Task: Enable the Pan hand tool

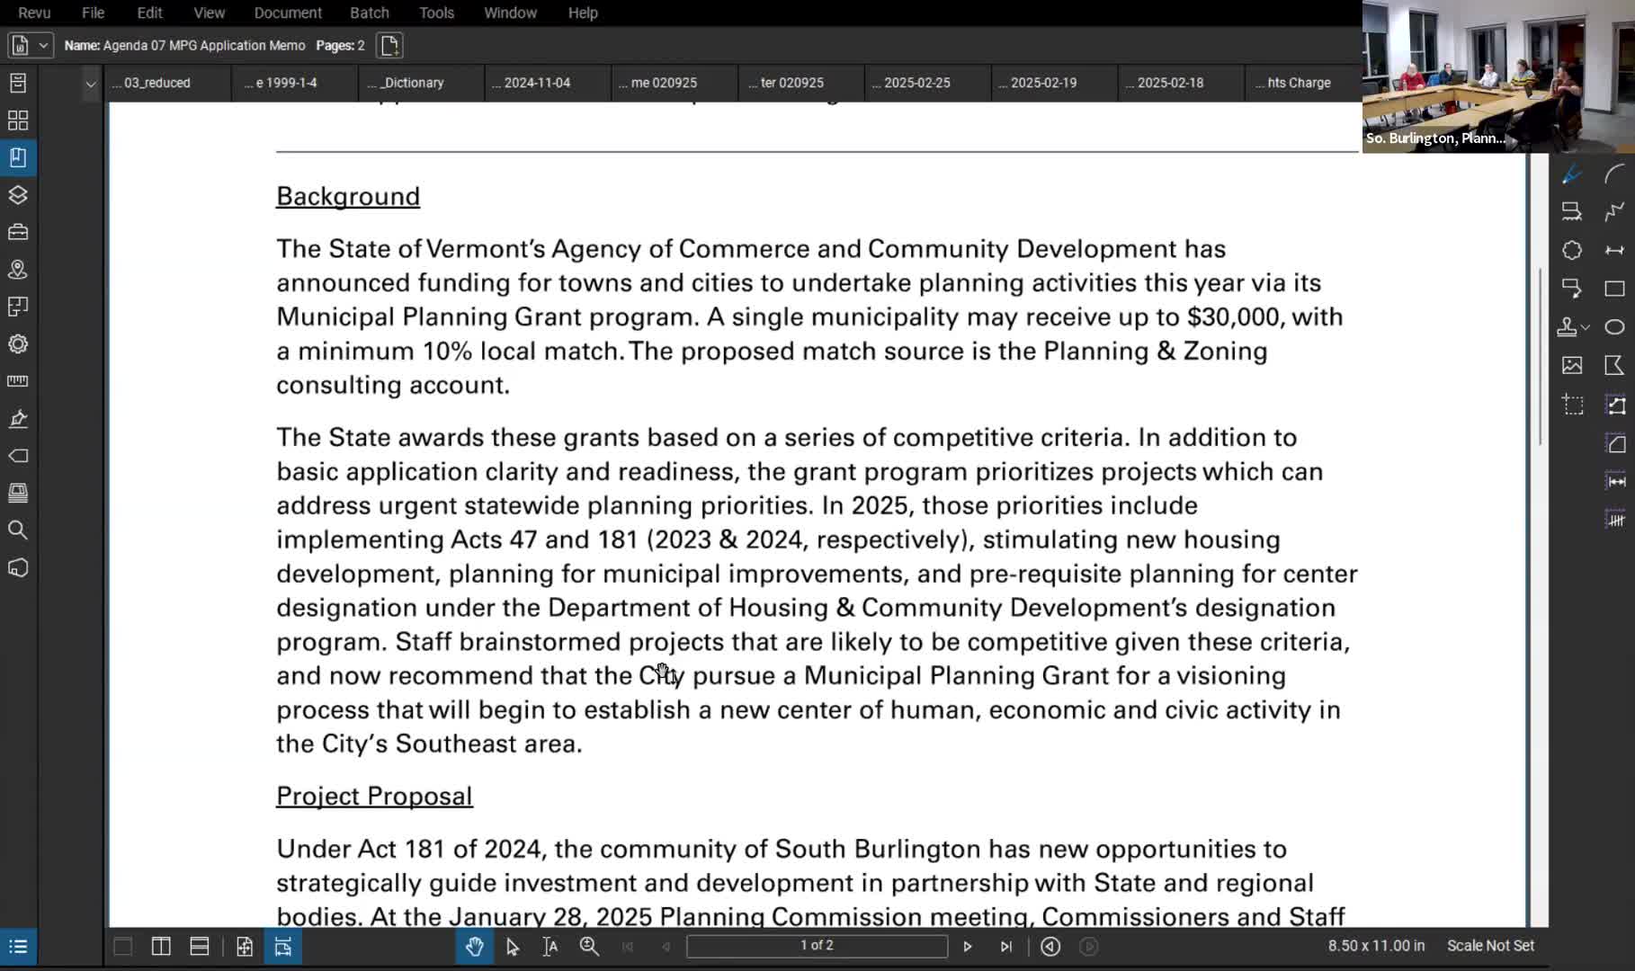Action: pos(475,947)
